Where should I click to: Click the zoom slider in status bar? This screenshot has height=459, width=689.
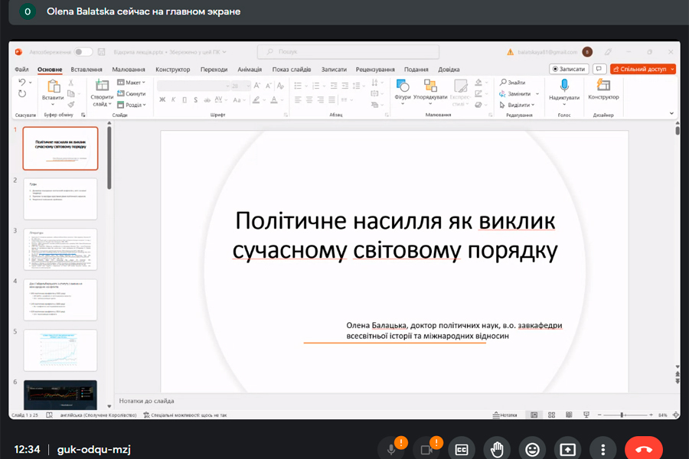pos(622,415)
